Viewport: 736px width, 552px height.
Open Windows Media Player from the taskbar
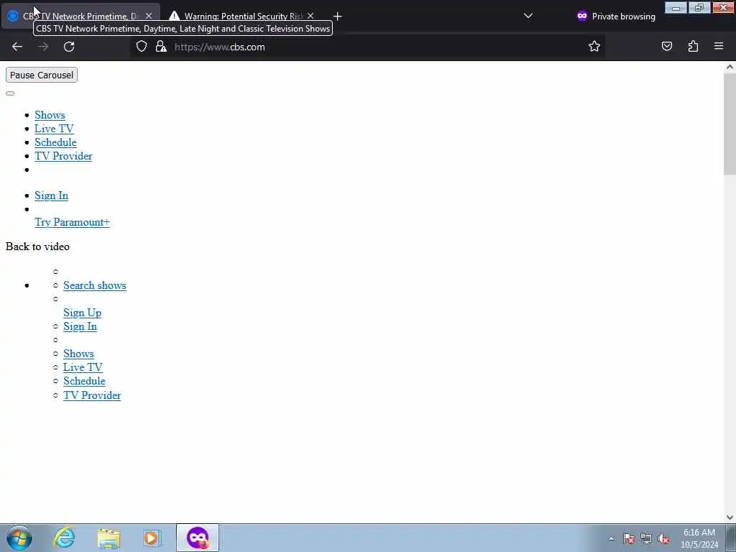point(152,538)
